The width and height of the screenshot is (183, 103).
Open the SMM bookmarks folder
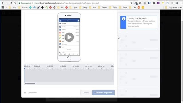click(114, 7)
